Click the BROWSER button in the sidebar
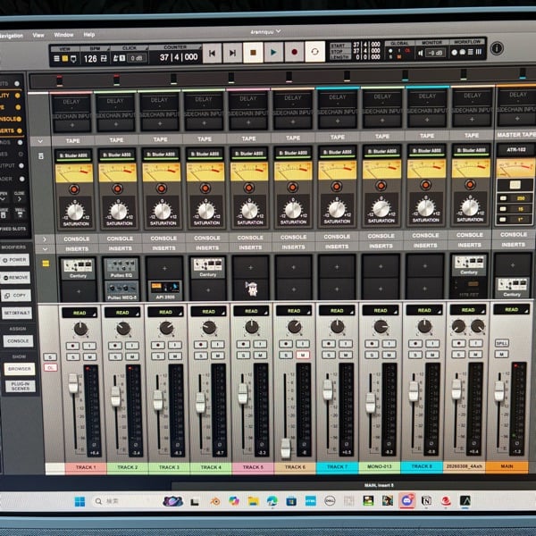 pyautogui.click(x=18, y=368)
